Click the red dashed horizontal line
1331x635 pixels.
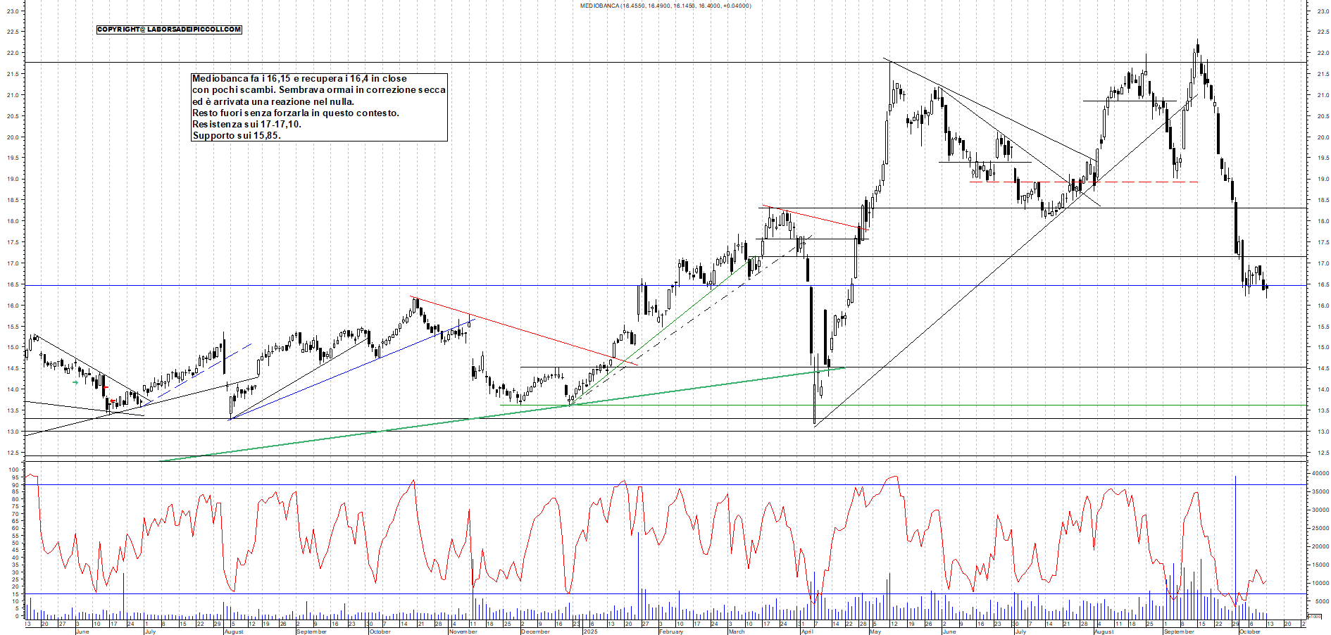coord(1127,182)
